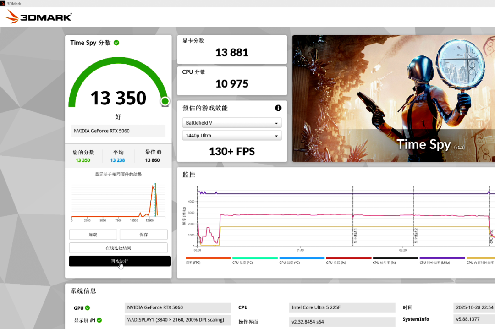Click the 保存 button
The image size is (495, 329).
tap(143, 234)
